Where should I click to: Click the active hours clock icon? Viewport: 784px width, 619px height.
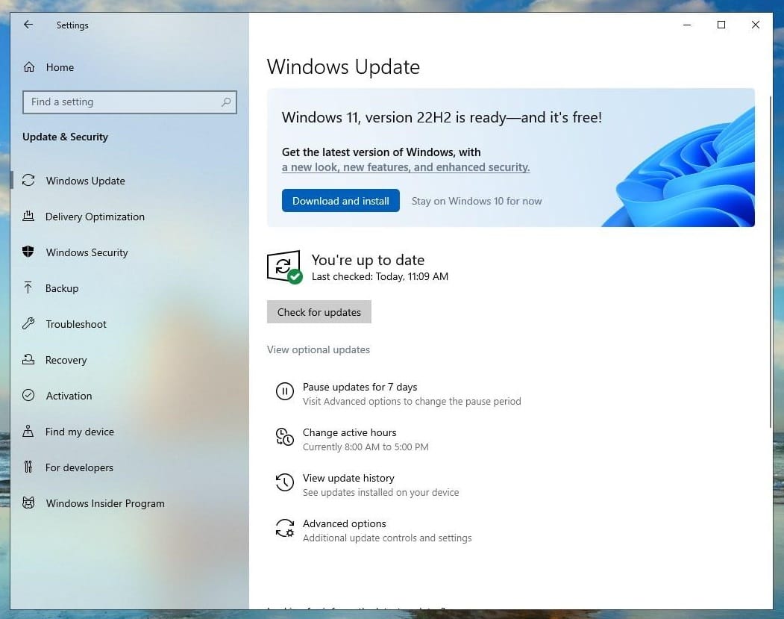[x=285, y=437]
